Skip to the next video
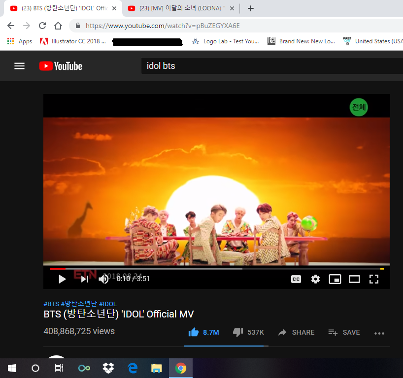 pos(85,279)
